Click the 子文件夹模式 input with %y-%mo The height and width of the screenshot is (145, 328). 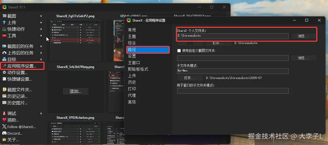[233, 71]
